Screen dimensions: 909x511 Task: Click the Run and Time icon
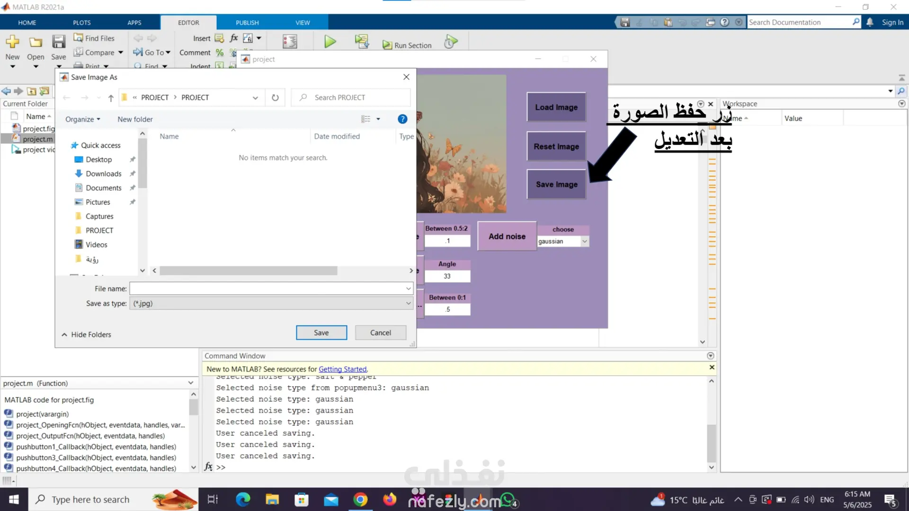451,42
